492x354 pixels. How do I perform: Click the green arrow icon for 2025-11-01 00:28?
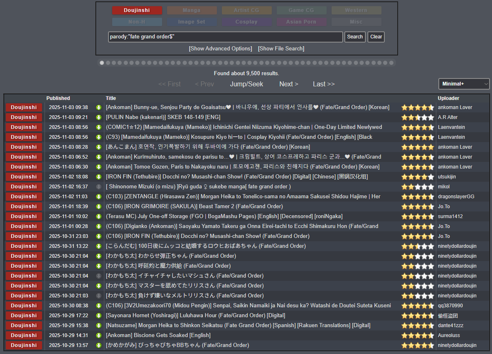pos(99,226)
